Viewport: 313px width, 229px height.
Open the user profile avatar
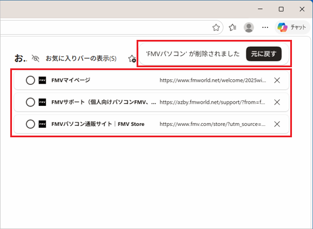click(x=249, y=27)
